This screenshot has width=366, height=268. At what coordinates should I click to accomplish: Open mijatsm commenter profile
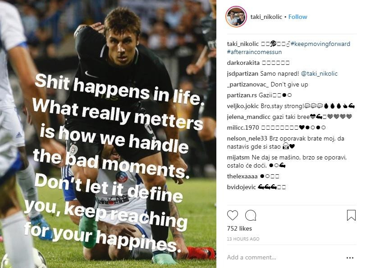tap(238, 158)
